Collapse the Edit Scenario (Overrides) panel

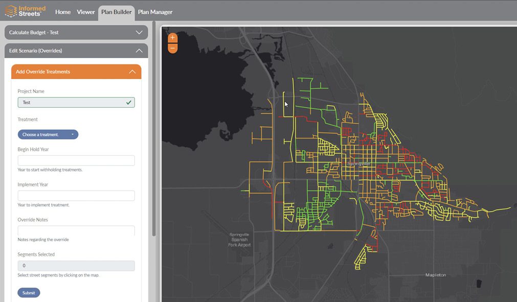pos(139,51)
